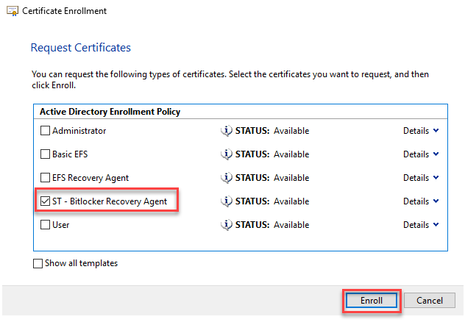Click Active Directory Enrollment Policy header
Screen dimensions: 465x322
(110, 112)
